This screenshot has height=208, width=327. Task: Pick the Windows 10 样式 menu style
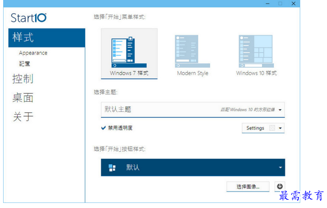click(256, 55)
